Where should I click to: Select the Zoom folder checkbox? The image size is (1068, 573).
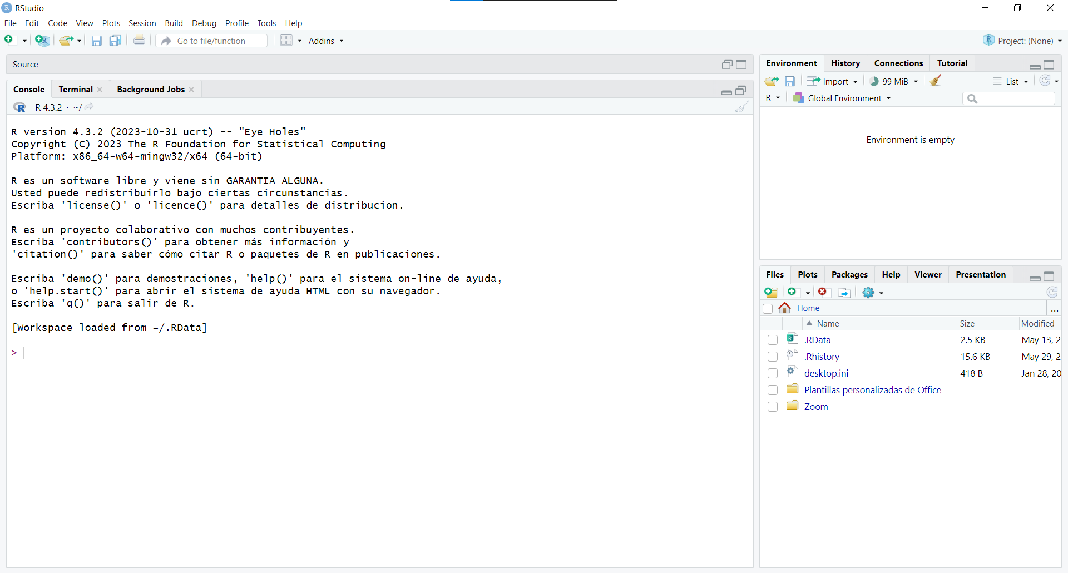click(772, 407)
